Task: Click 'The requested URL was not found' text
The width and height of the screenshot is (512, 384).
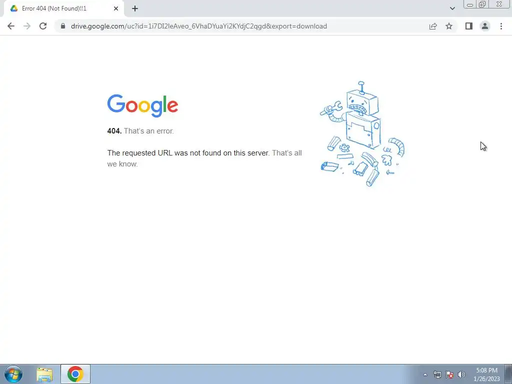Action: pyautogui.click(x=188, y=153)
